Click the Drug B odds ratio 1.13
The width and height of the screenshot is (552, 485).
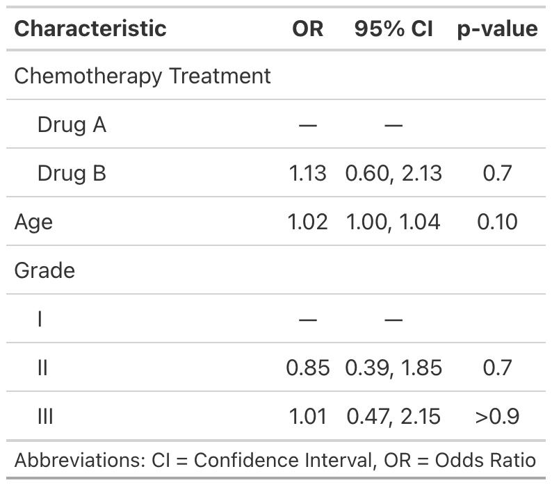(x=307, y=173)
